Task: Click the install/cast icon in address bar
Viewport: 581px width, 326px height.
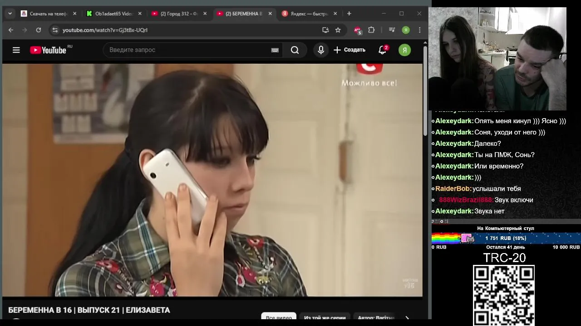Action: (325, 30)
